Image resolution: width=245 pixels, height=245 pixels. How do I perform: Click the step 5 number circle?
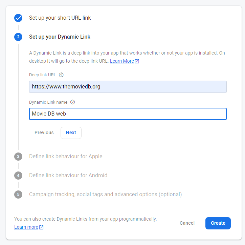click(x=18, y=195)
